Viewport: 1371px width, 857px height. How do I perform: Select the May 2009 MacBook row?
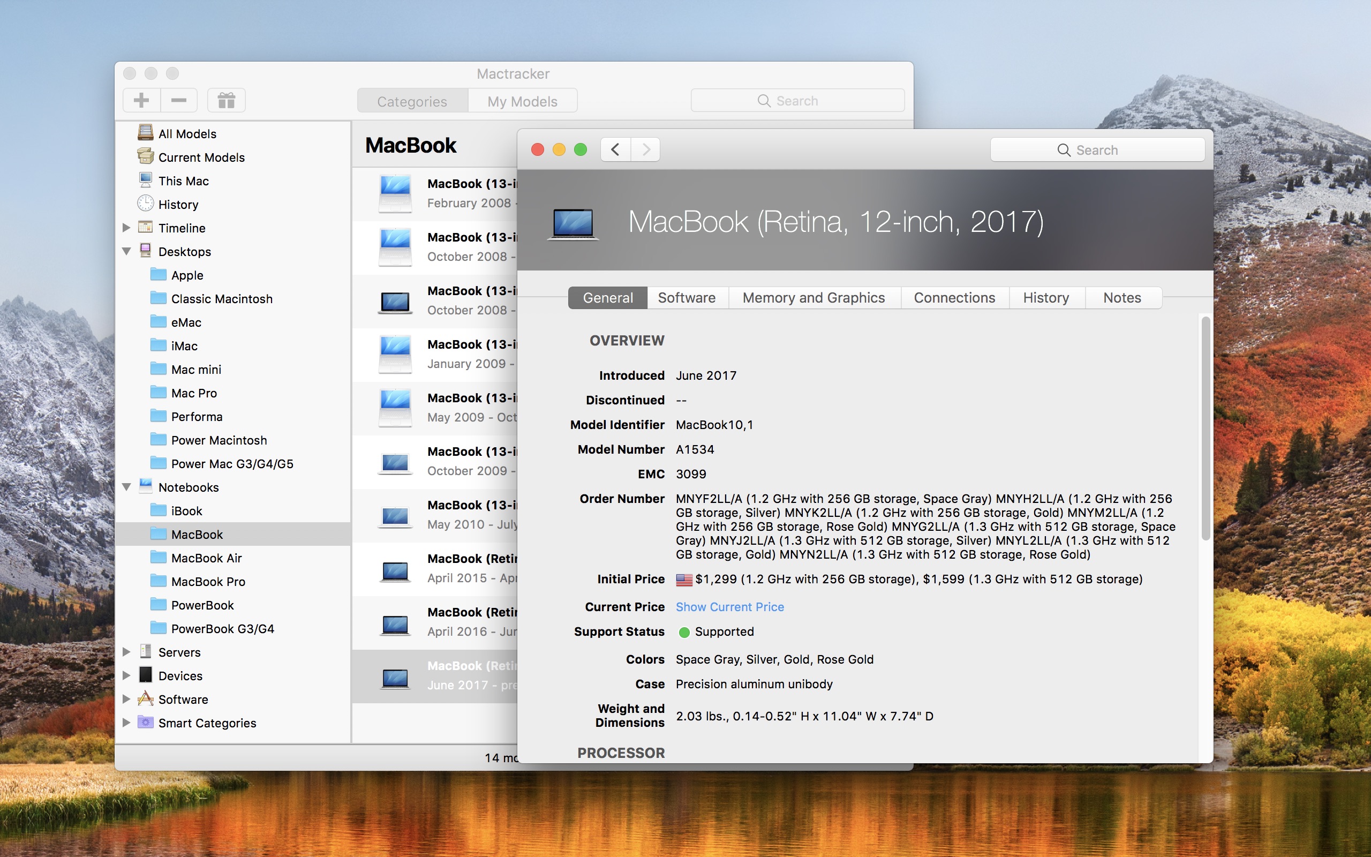pos(435,408)
